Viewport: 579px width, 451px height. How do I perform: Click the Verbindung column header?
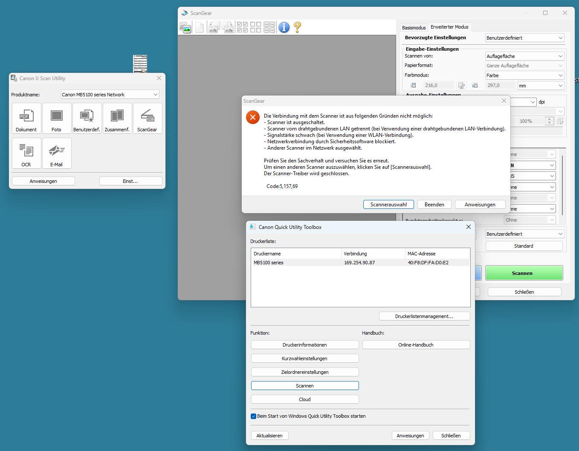tap(373, 254)
